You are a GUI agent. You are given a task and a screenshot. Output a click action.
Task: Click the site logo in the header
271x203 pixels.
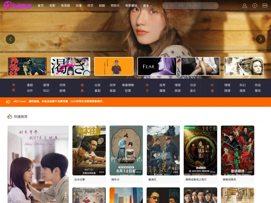tap(18, 6)
